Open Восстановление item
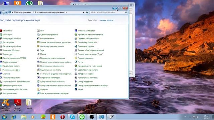Image resolution: width=214 pixels, height=120 pixels. [x=46, y=39]
